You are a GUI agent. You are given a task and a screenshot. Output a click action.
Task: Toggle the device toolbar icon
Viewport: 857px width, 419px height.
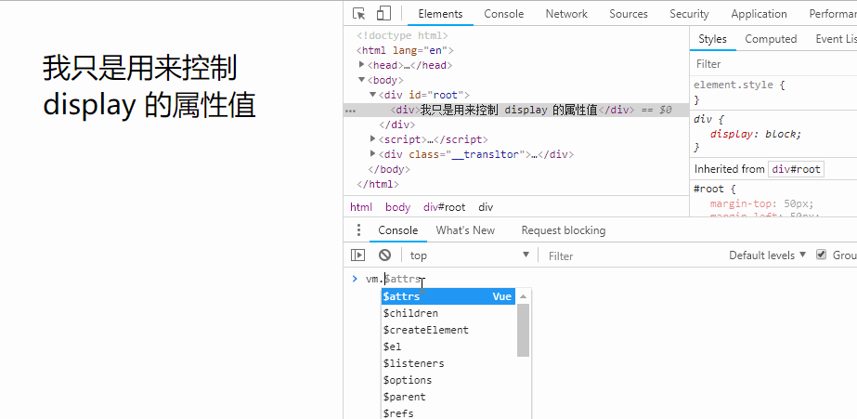pos(384,14)
